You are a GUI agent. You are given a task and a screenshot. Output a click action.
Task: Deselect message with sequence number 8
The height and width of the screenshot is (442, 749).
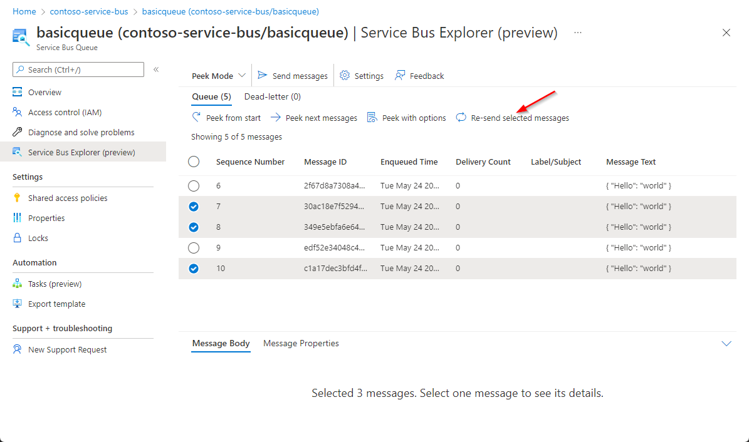(x=194, y=227)
